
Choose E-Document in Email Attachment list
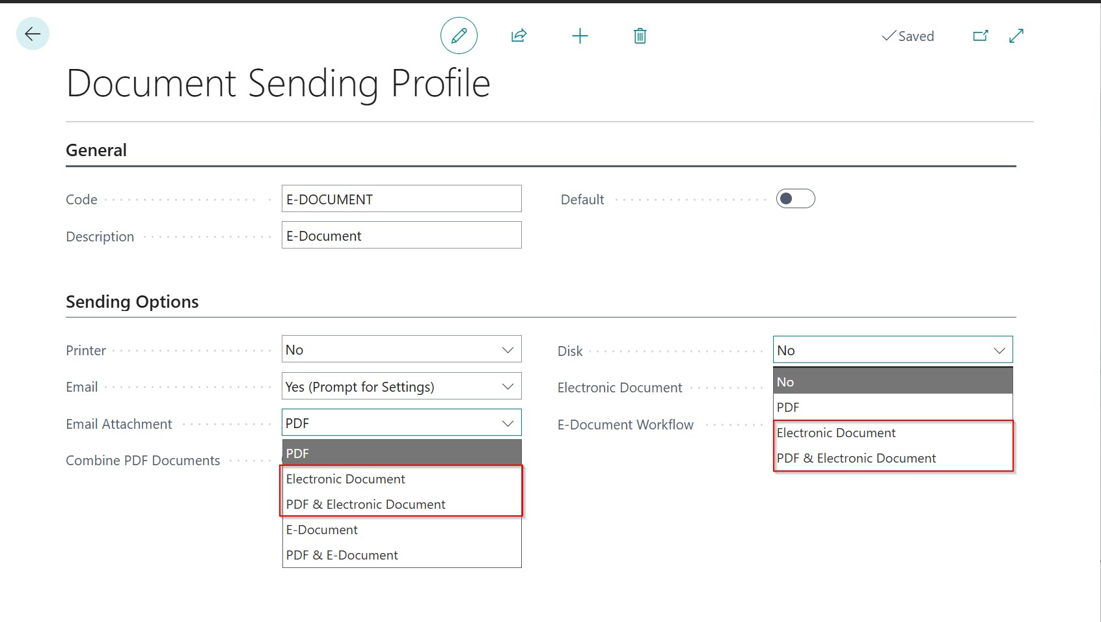tap(322, 530)
